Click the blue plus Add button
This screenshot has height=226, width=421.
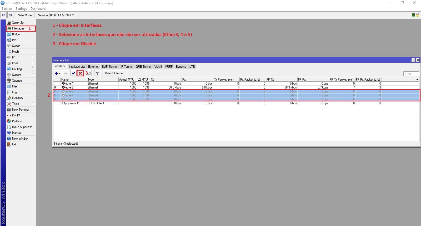click(x=57, y=73)
